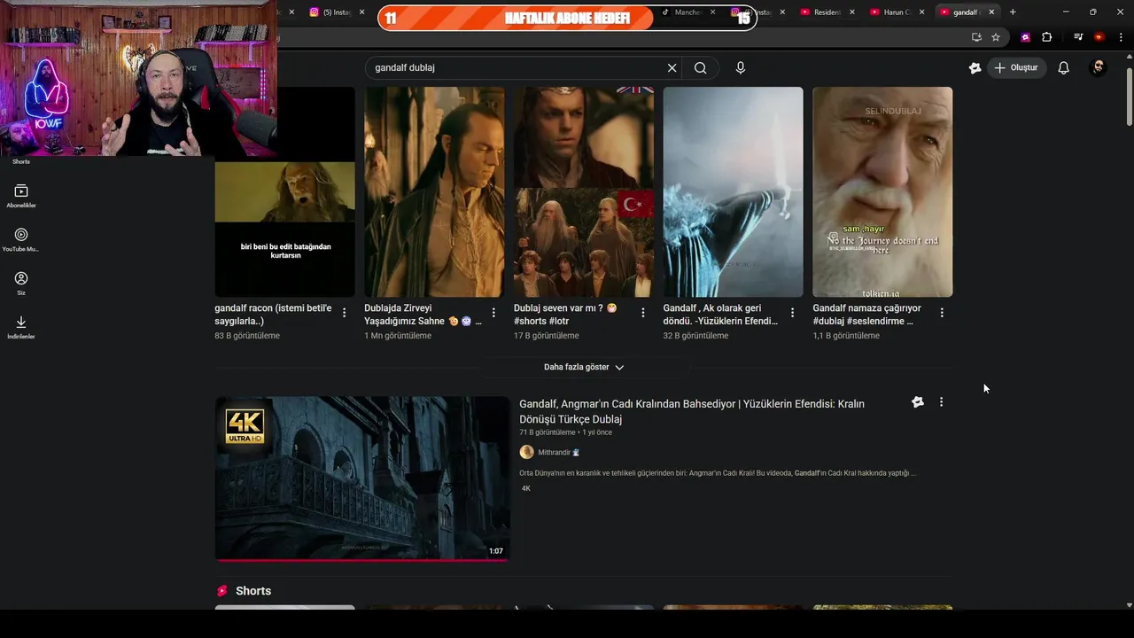Open the Turkish flag 'Dublaj seven' short thumbnail
The width and height of the screenshot is (1134, 638).
(x=584, y=191)
